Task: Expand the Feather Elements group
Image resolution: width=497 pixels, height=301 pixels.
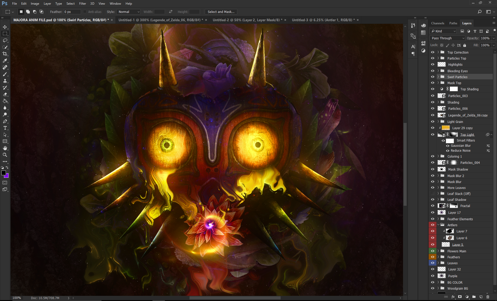Action: point(438,219)
